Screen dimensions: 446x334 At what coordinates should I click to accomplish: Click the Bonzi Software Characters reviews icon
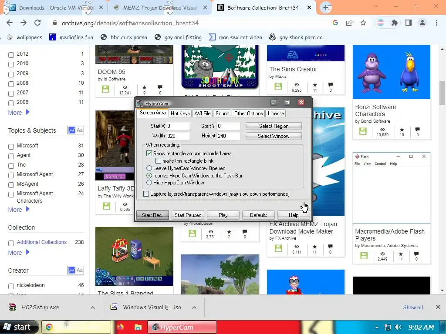(x=417, y=130)
